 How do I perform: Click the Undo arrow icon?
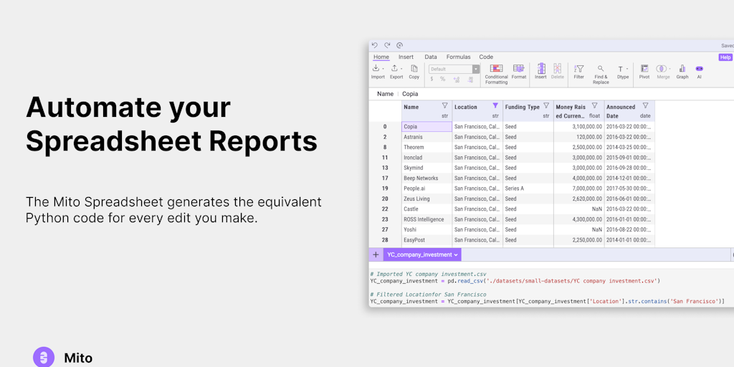(374, 45)
